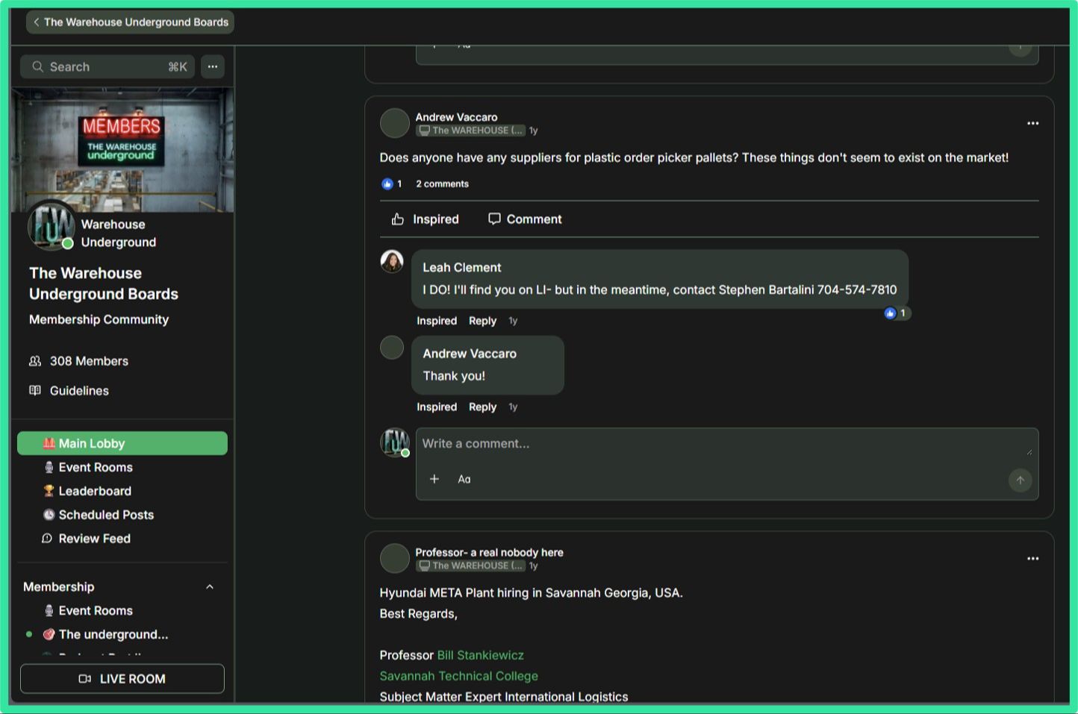The height and width of the screenshot is (714, 1078).
Task: Send comment with arrow button
Action: pos(1020,480)
